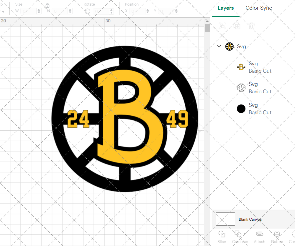The width and height of the screenshot is (295, 246).
Task: Collapse the Svg group layer
Action: (219, 46)
